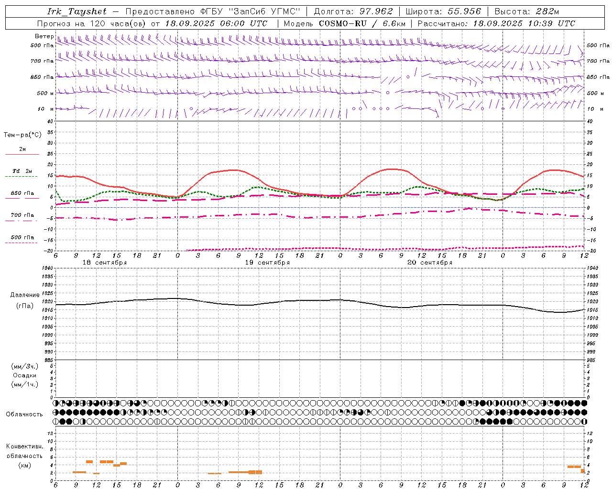Screen dimensions: 612x489
Task: Click the 'Осадки' precipitation label
Action: (x=25, y=375)
